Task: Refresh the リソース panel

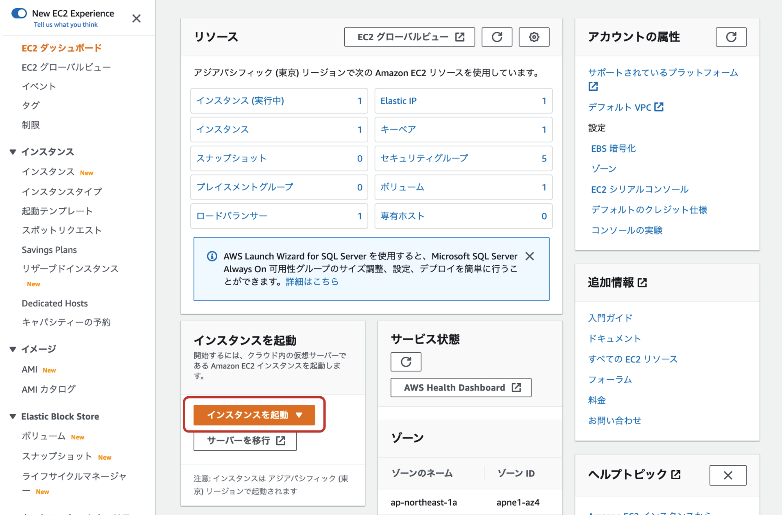Action: click(497, 37)
